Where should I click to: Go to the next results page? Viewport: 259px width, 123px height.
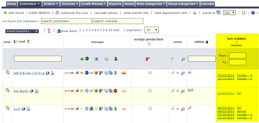click(x=116, y=30)
